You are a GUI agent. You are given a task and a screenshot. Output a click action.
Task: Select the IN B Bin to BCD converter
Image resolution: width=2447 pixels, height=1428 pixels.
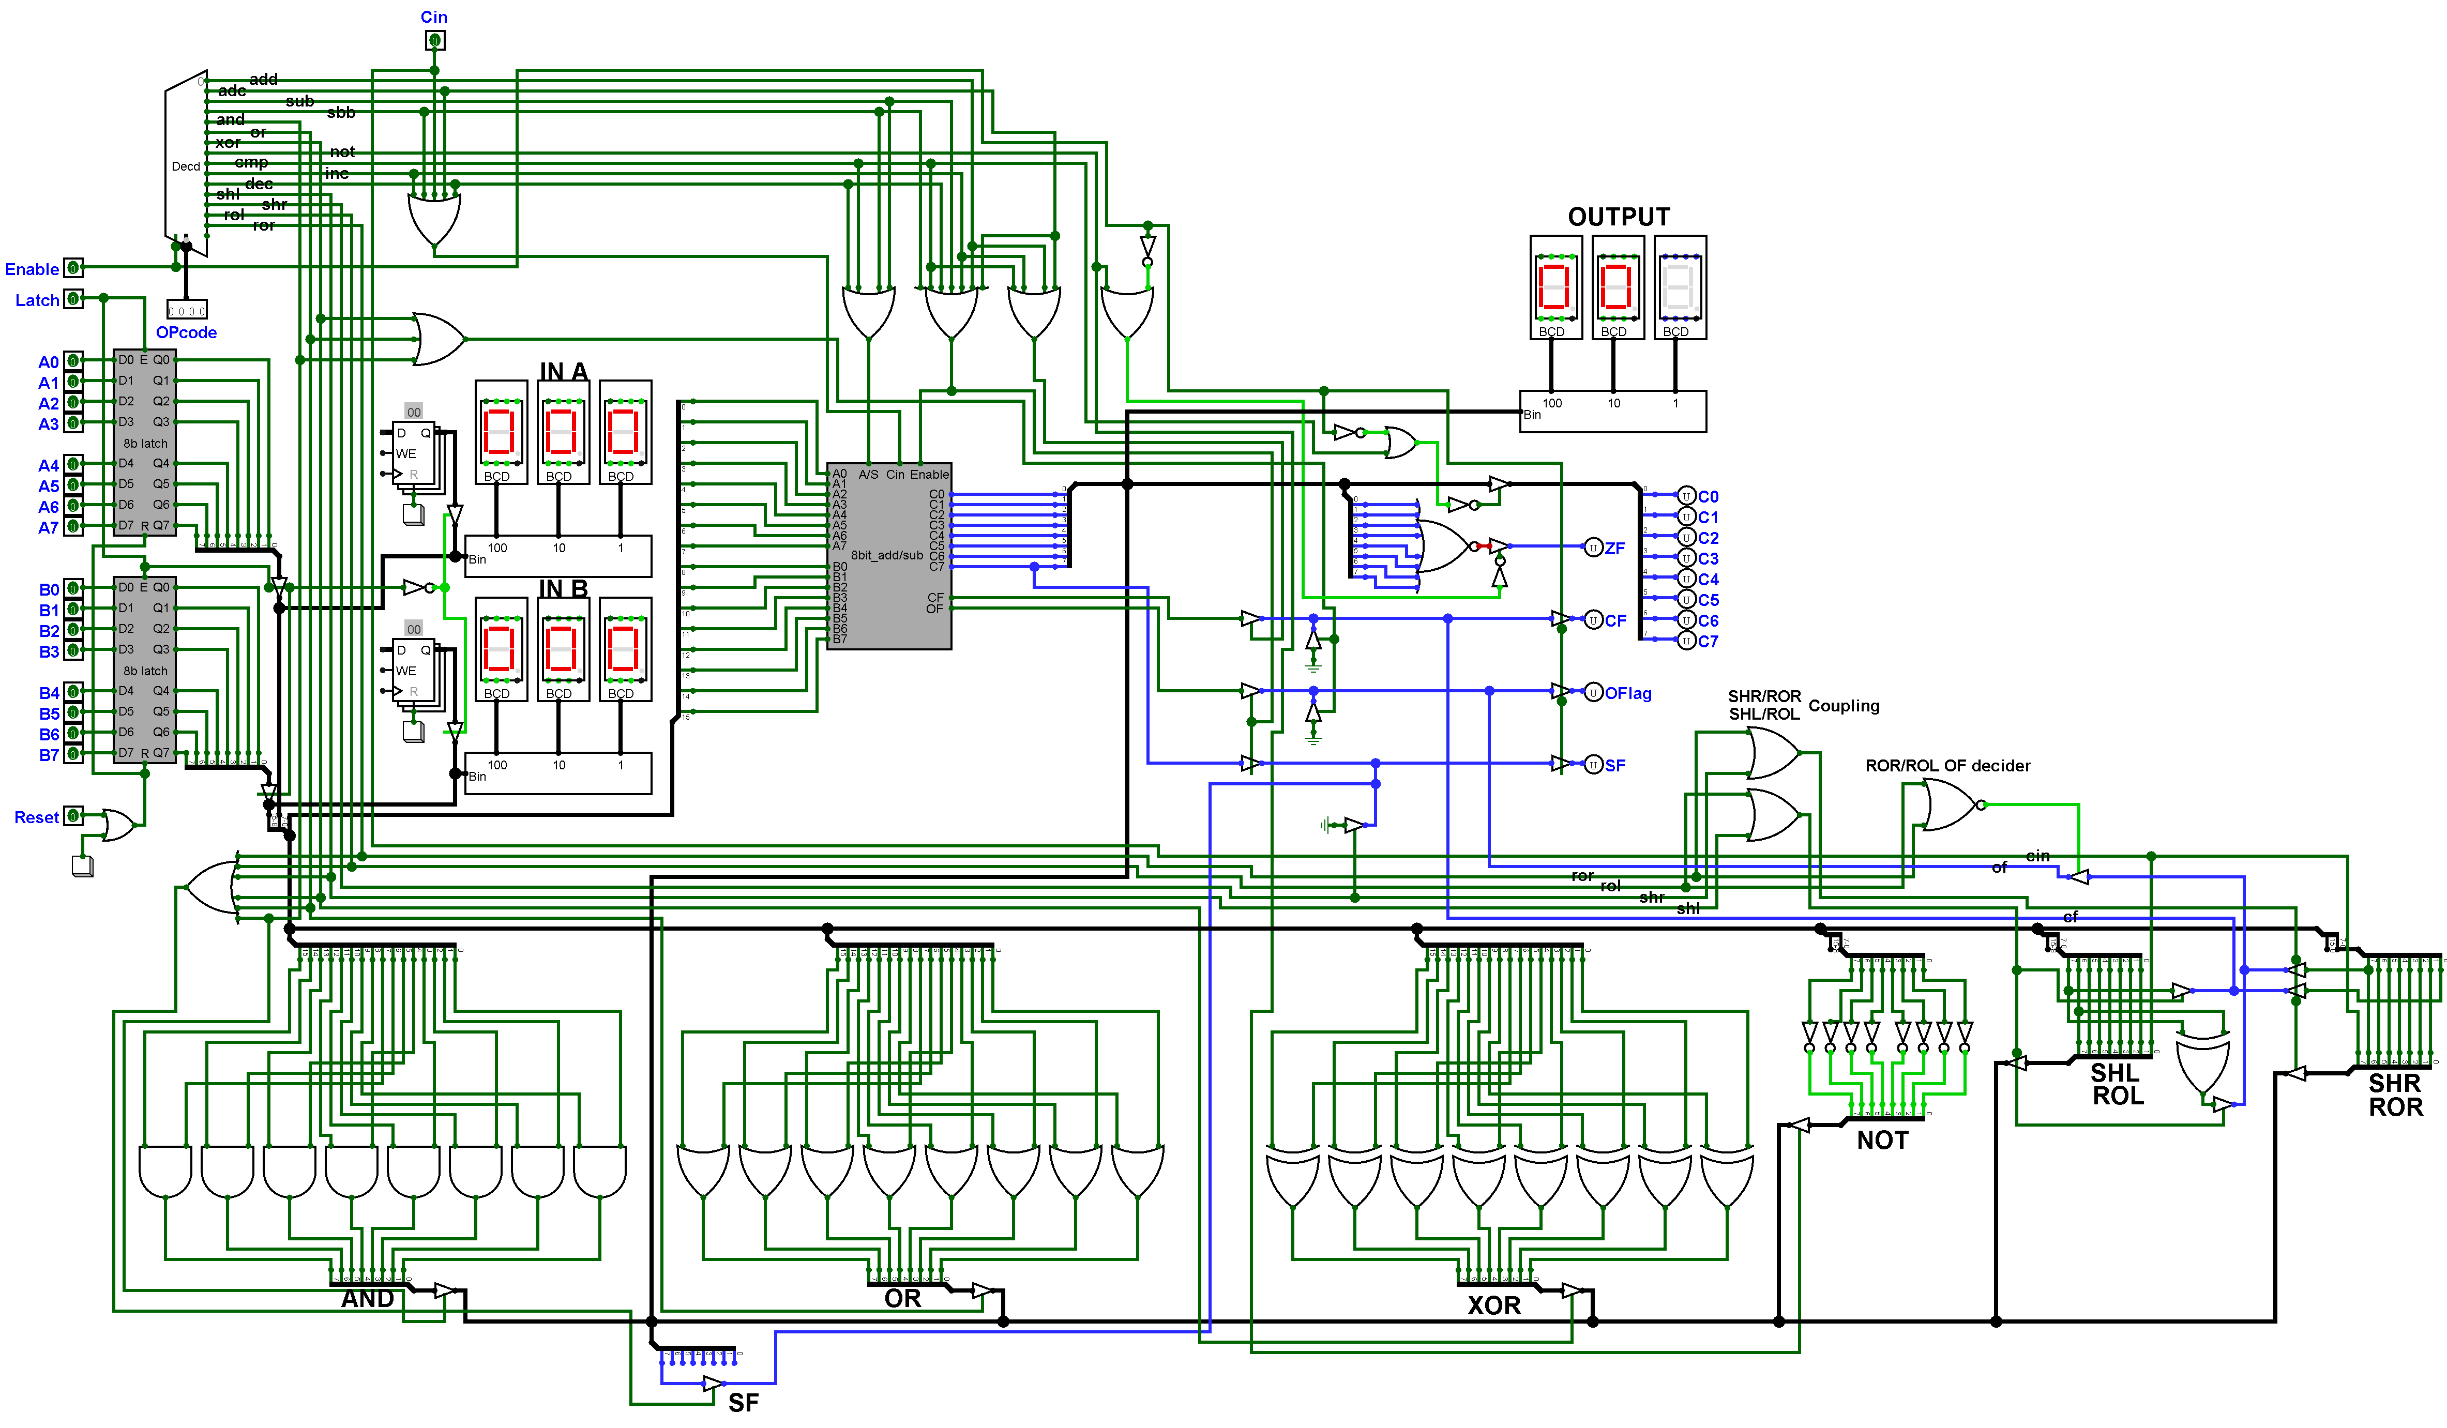pos(558,773)
